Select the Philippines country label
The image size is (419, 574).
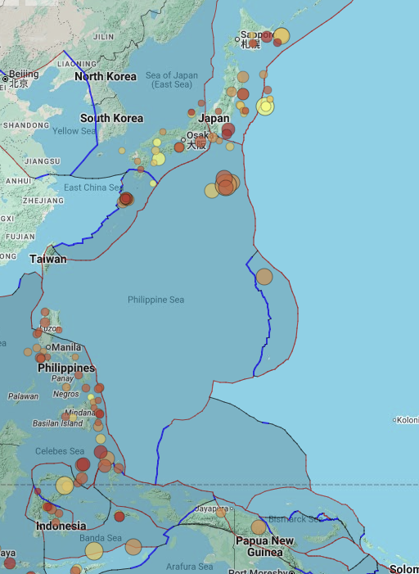(x=66, y=368)
